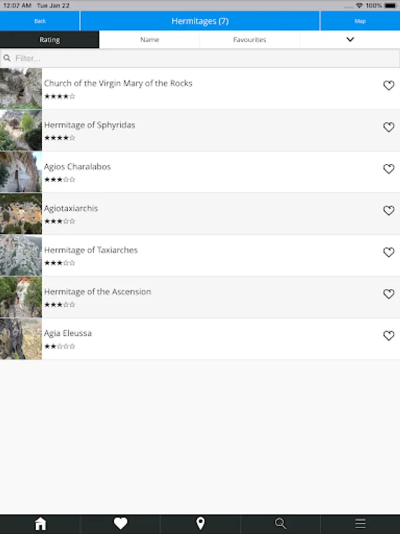Open the Agiotaxiarchis thumbnail image
The width and height of the screenshot is (400, 534).
point(21,214)
